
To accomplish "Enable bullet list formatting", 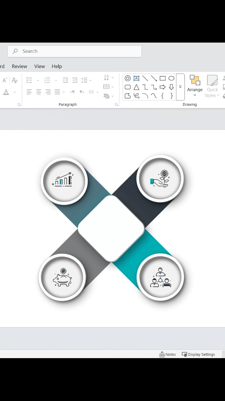I will (29, 80).
